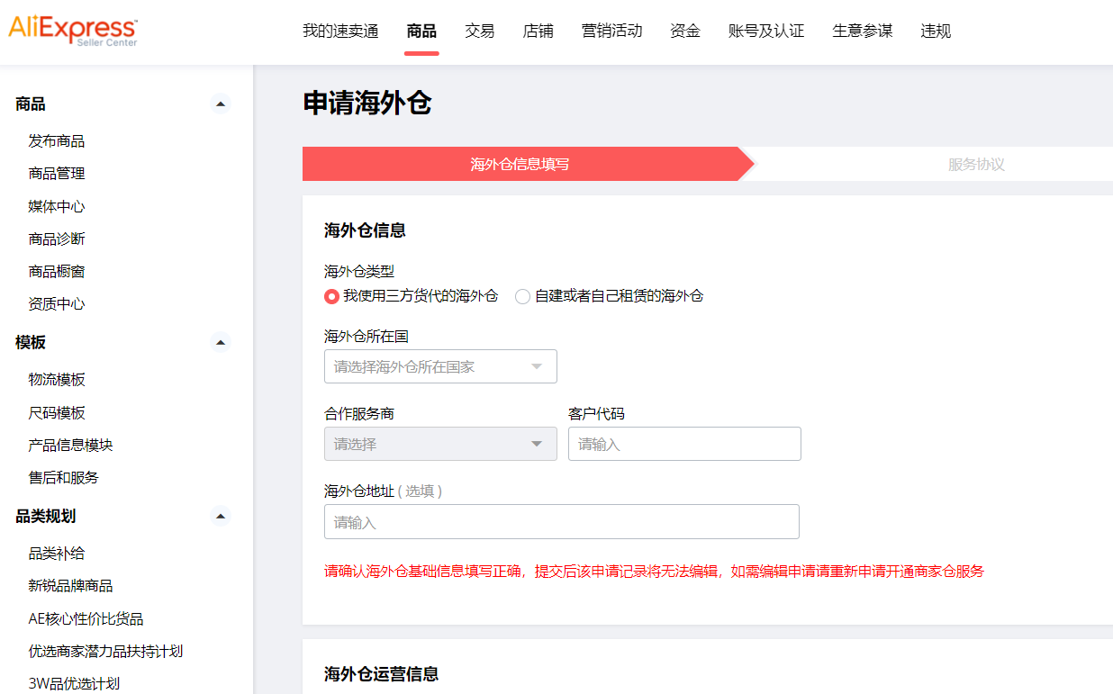Click the 服务协议 step tab
This screenshot has height=694, width=1113.
pos(976,165)
